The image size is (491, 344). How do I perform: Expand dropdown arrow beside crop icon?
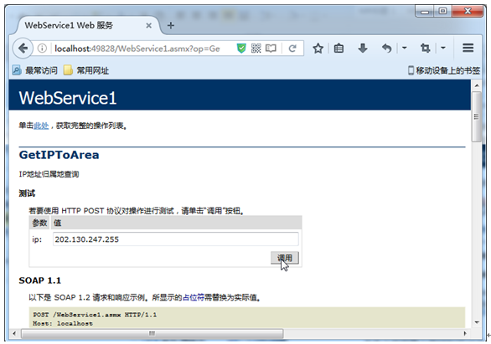(442, 48)
